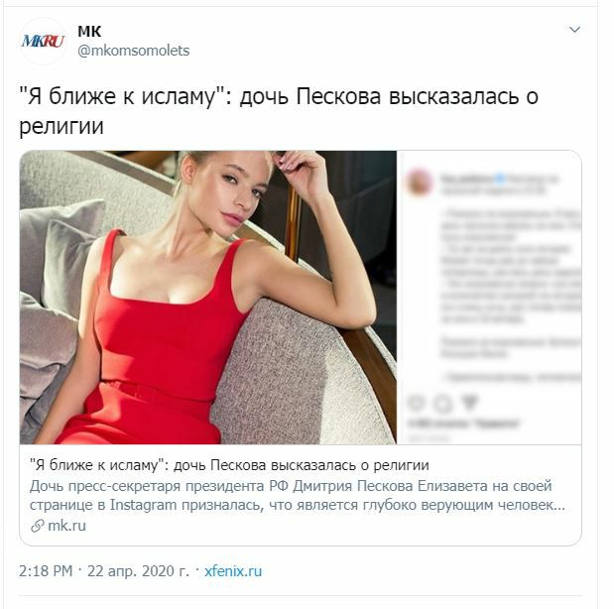
Task: Open the МК display name
Action: 89,32
